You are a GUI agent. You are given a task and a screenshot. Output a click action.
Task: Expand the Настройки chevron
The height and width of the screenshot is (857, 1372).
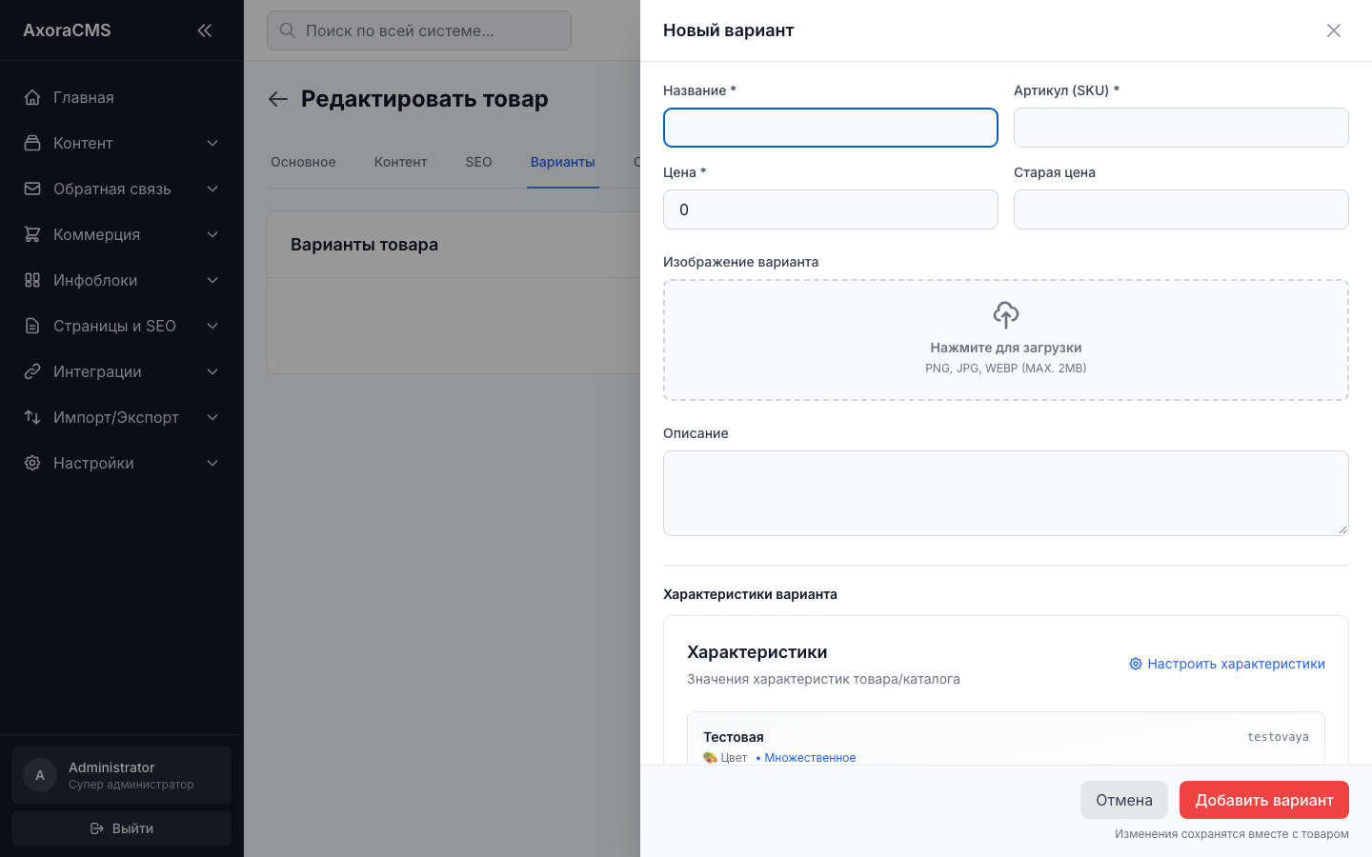coord(212,463)
